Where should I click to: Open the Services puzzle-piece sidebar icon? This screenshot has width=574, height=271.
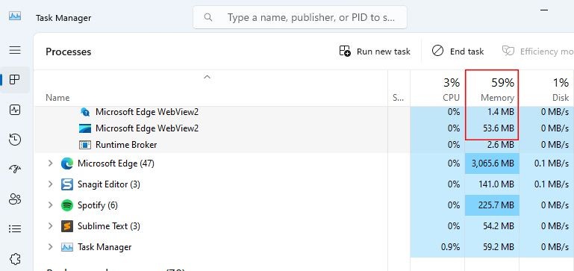(x=15, y=258)
